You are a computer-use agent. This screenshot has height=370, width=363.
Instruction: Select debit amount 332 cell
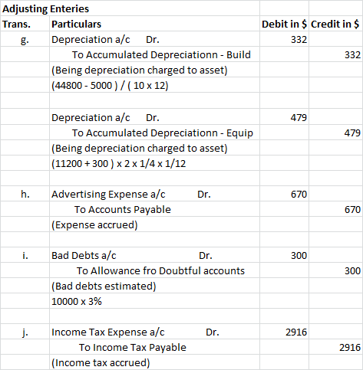tap(284, 39)
